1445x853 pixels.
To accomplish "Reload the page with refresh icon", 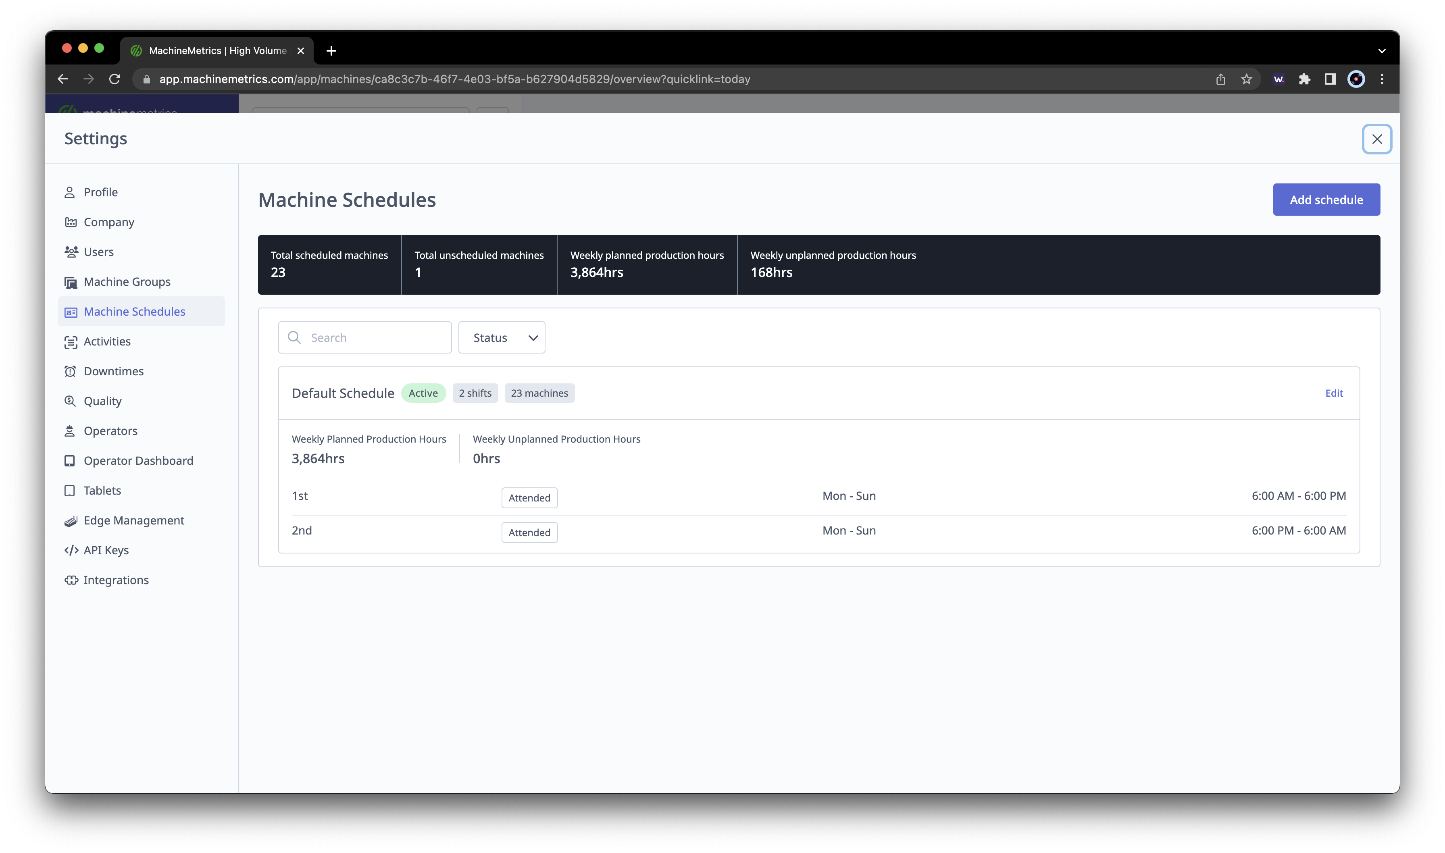I will coord(115,79).
